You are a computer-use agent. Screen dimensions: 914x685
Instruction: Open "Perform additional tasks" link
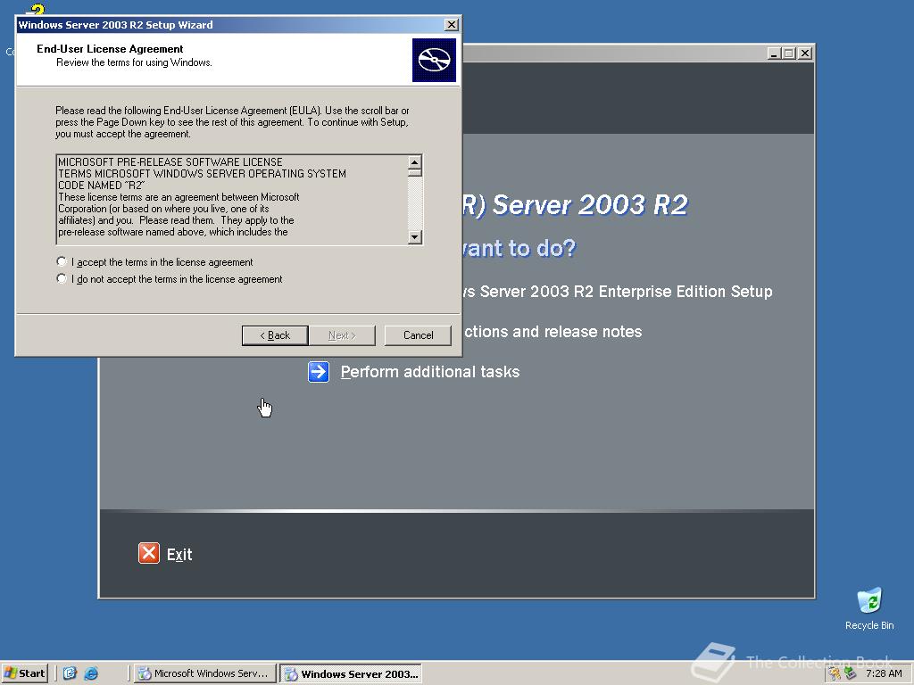click(429, 372)
